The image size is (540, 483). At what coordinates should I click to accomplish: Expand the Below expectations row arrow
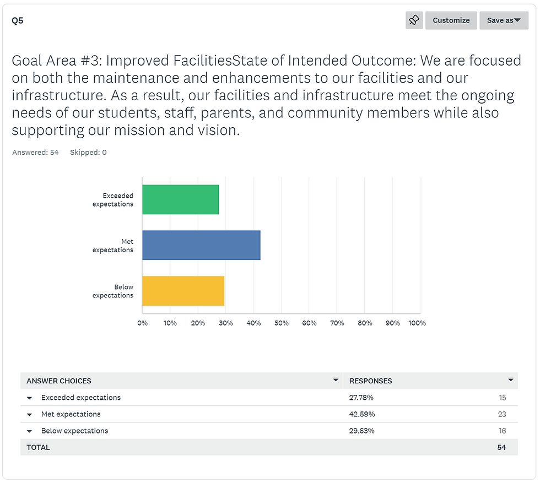(30, 431)
